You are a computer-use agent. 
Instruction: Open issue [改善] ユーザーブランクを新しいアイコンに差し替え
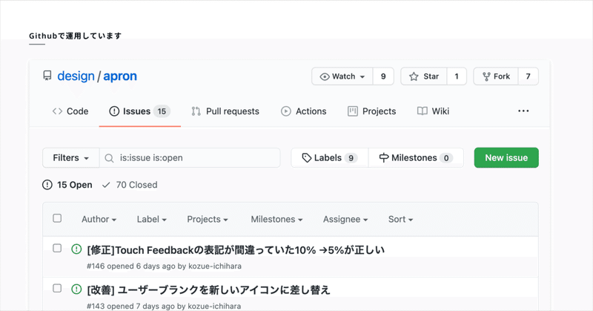coord(208,290)
